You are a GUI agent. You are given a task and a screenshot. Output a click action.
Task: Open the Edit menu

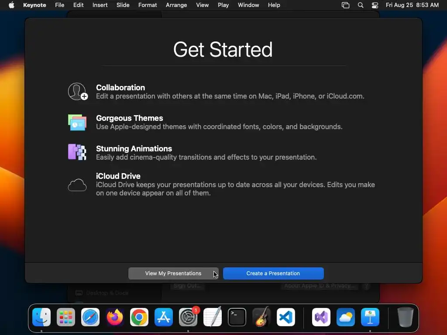pos(79,5)
